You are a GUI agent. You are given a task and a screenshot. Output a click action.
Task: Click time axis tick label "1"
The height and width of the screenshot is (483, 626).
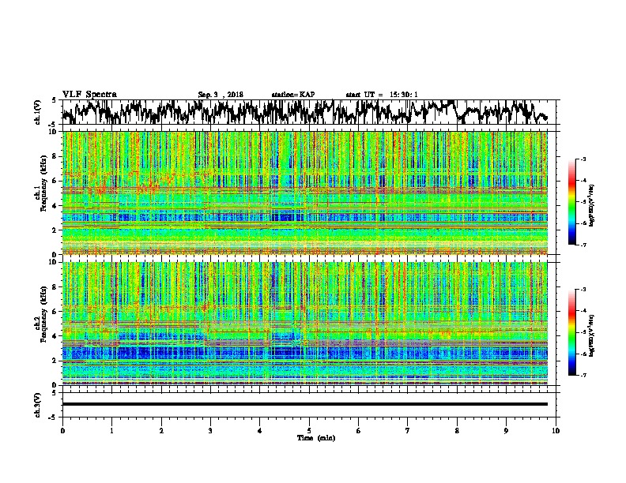pos(111,431)
